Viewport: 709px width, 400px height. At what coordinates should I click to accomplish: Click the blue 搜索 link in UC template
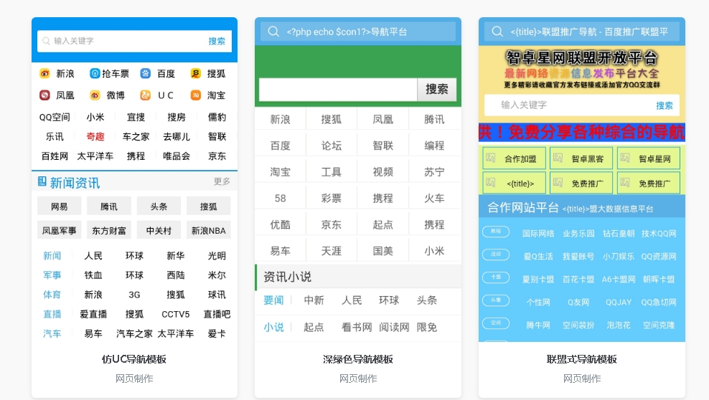217,41
